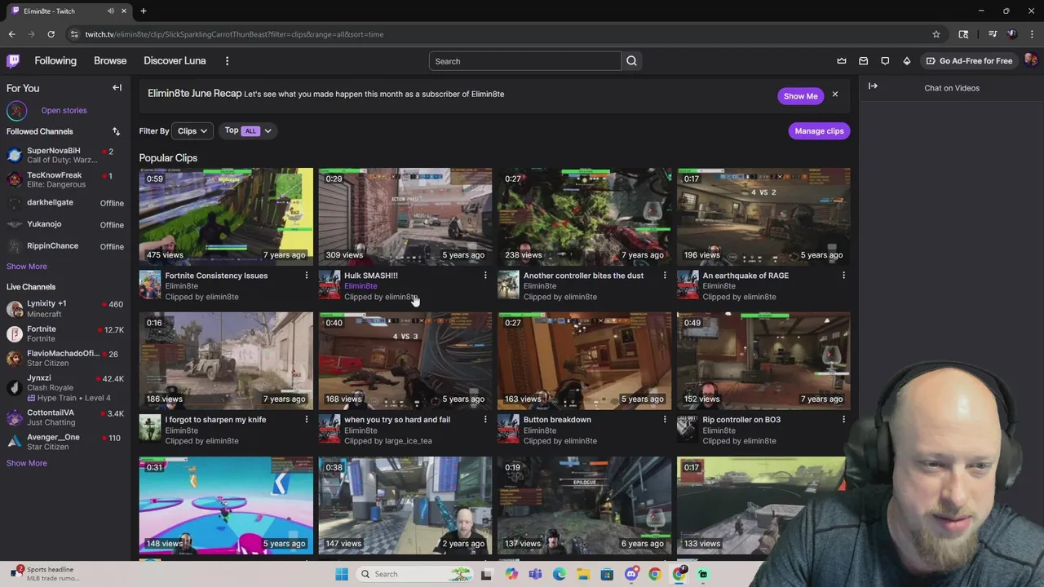Expand the Filter By Clips dropdown
The width and height of the screenshot is (1044, 587).
point(193,130)
